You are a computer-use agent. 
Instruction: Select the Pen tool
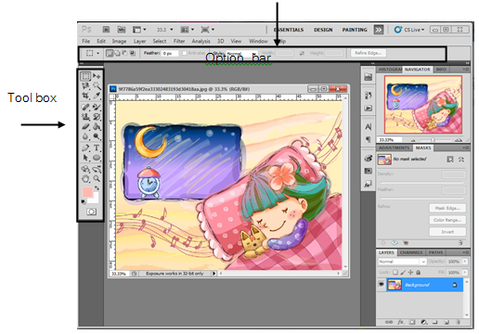pos(85,148)
